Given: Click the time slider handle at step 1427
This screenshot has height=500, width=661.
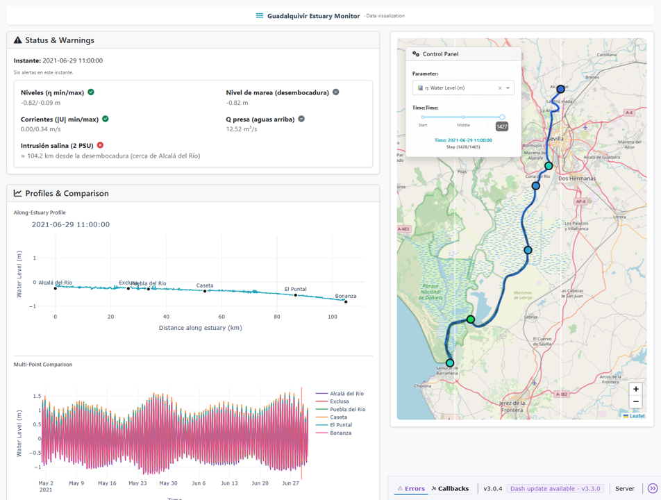Looking at the screenshot, I should point(502,117).
